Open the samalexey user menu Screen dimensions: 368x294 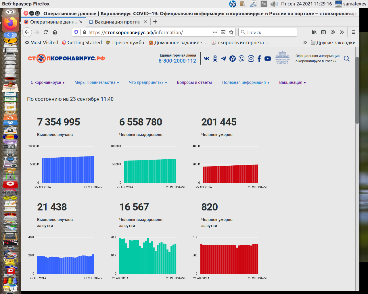point(351,4)
